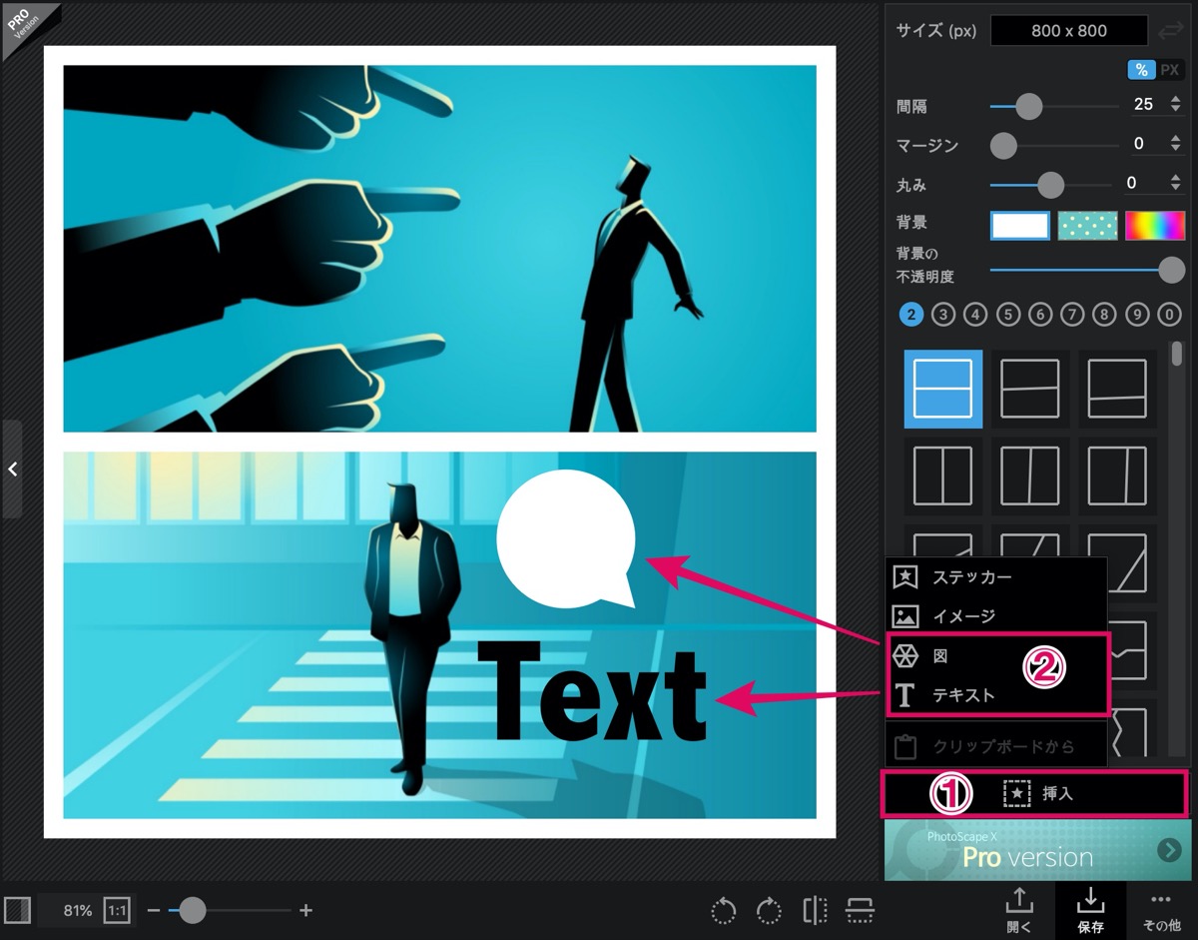This screenshot has width=1198, height=940.
Task: Pick the white background swatch
Action: pos(1019,226)
